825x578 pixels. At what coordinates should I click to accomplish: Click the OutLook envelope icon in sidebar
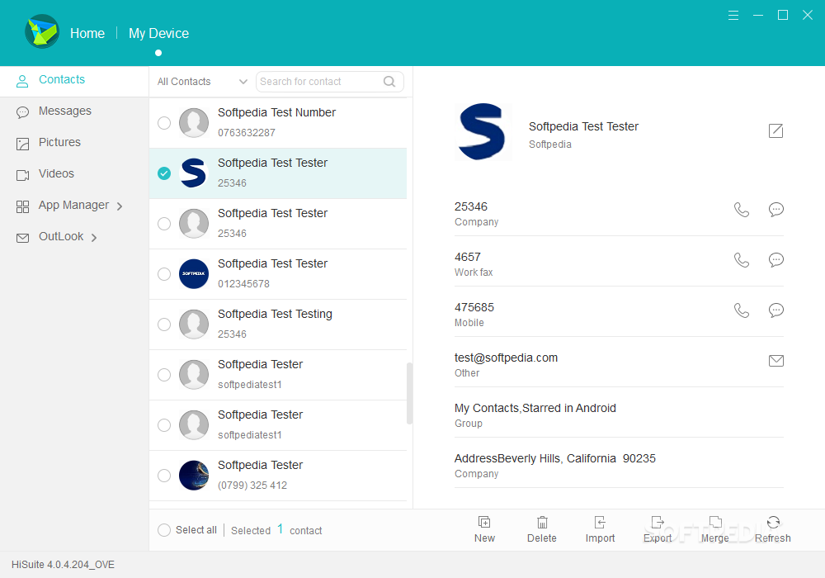tap(22, 238)
